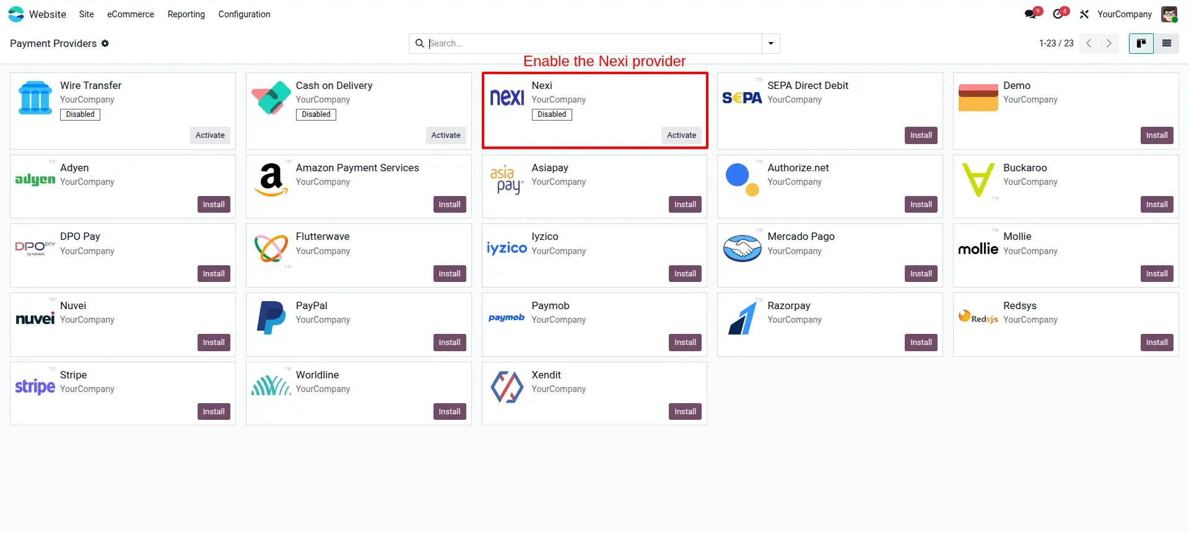
Task: Install the Demo provider
Action: (x=1157, y=135)
